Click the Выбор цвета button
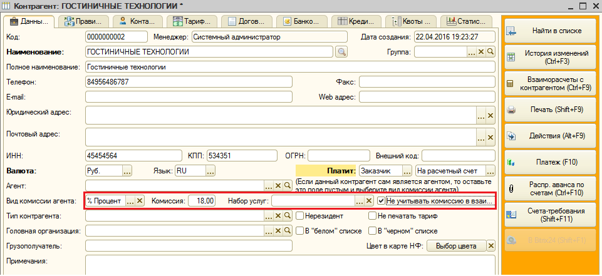The image size is (602, 276). point(456,246)
